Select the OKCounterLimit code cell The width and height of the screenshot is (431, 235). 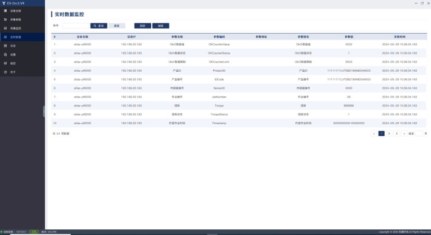[x=219, y=62]
